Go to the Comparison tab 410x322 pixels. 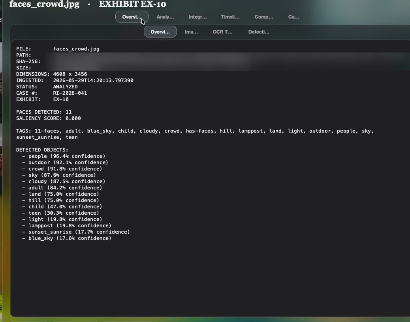(264, 17)
